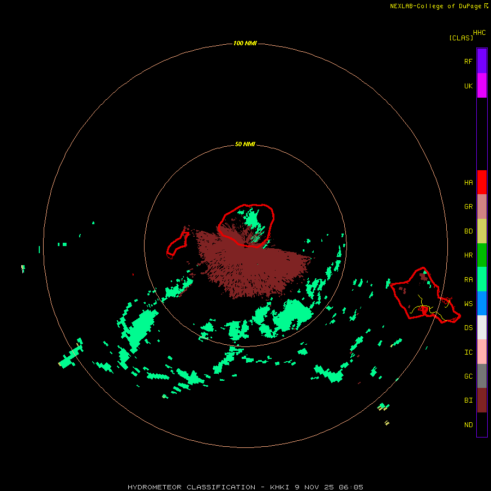Click the WS blue legend swatch

pyautogui.click(x=482, y=303)
